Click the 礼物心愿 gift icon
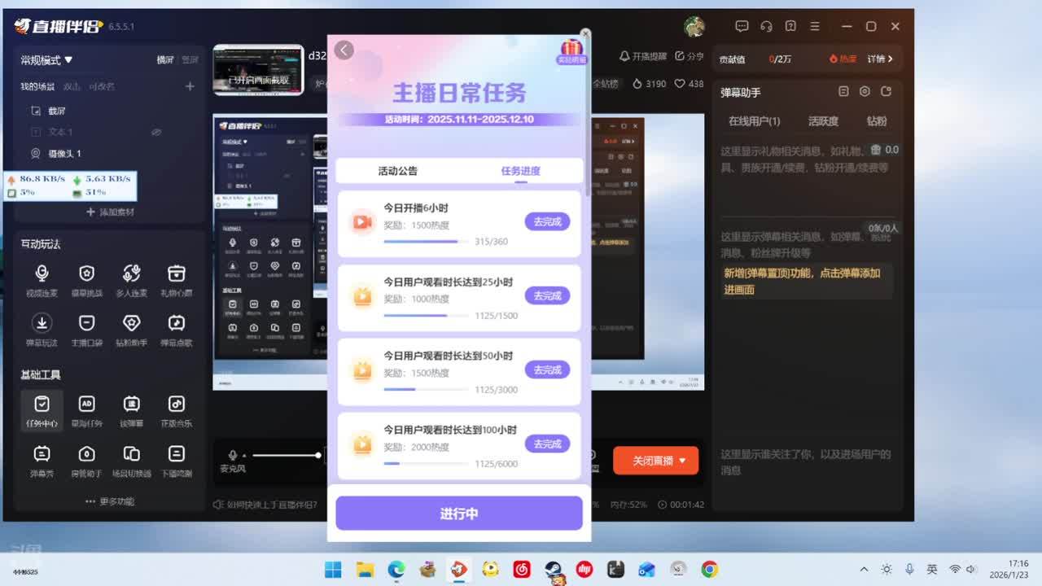The height and width of the screenshot is (586, 1042). pyautogui.click(x=176, y=279)
